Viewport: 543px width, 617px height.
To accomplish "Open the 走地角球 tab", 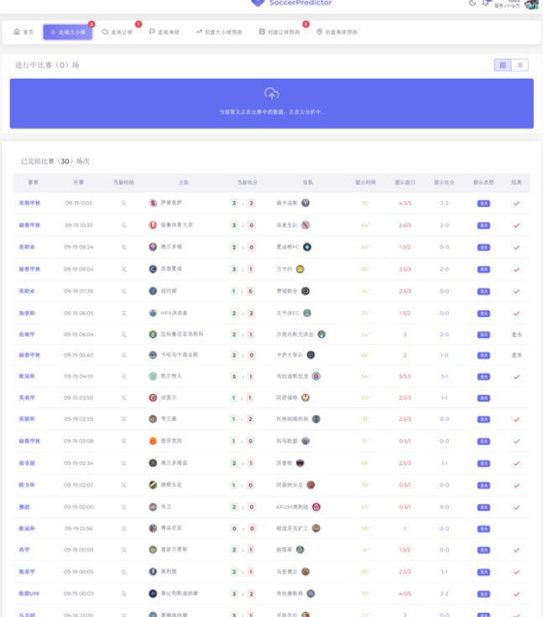I will coord(164,32).
